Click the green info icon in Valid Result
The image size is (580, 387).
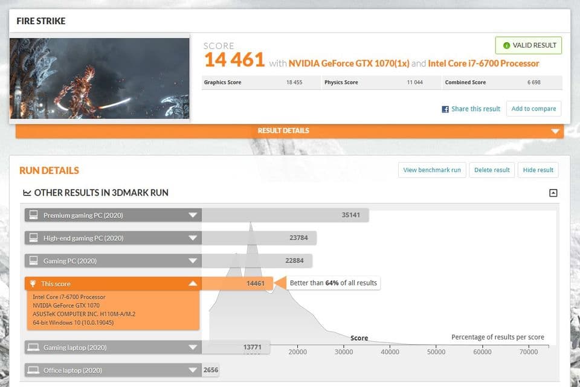coord(506,45)
